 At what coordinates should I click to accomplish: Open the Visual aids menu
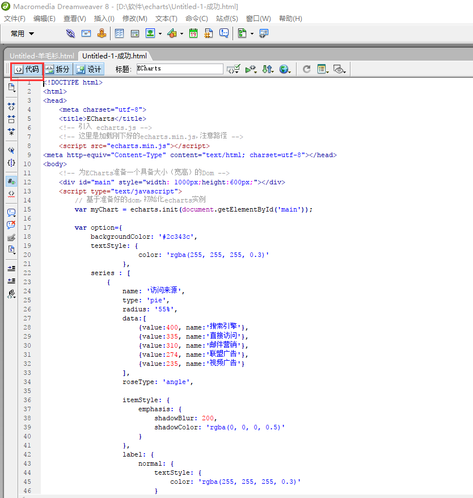[339, 69]
